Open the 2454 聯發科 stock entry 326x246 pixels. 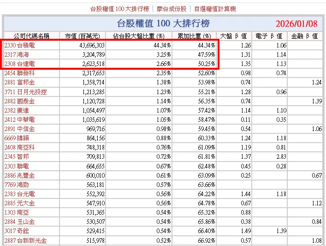(19, 73)
